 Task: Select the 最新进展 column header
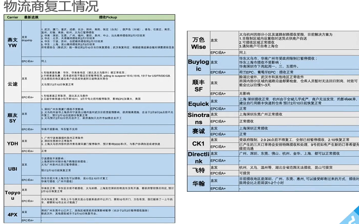(x=31, y=17)
